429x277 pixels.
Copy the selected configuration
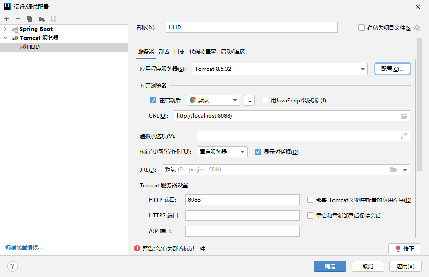pos(30,19)
